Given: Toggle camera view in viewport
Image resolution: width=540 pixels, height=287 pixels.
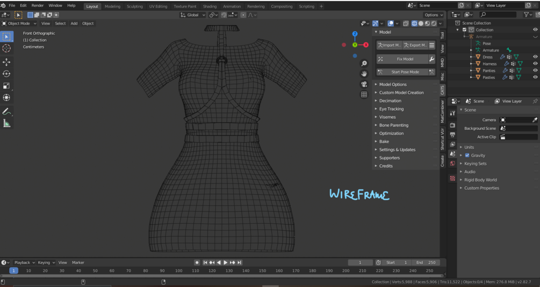Looking at the screenshot, I should point(364,84).
